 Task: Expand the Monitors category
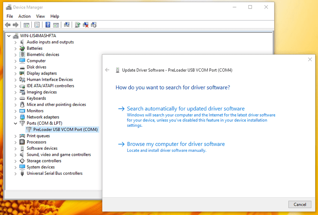16,111
